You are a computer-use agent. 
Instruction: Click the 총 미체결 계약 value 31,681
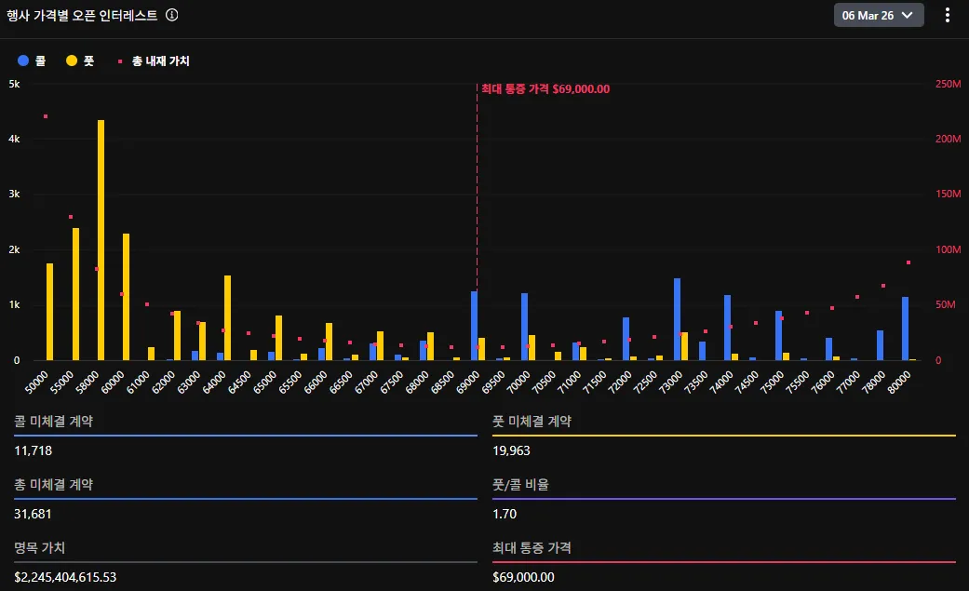(33, 514)
